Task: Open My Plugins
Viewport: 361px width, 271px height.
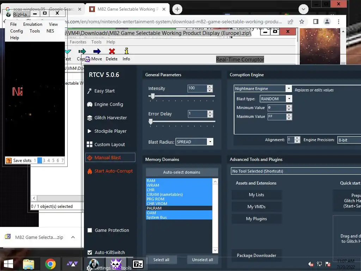Action: [x=257, y=219]
